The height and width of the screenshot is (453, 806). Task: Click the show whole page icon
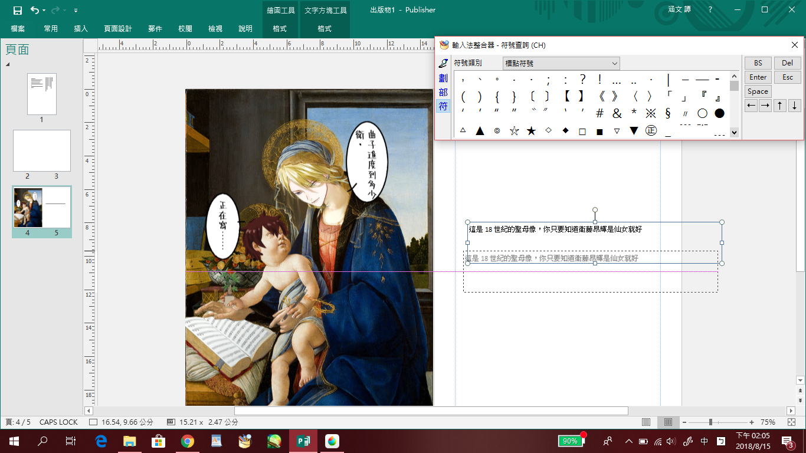point(791,422)
